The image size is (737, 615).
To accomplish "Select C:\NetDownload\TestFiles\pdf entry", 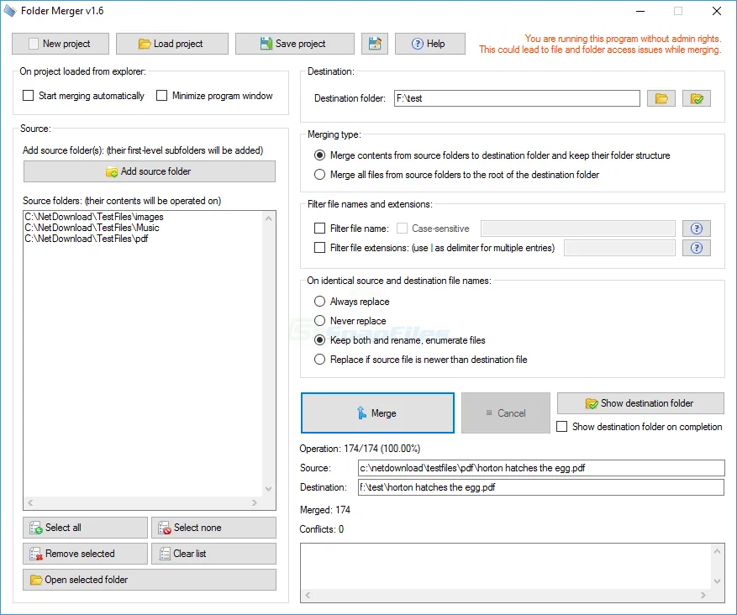I will pos(87,239).
